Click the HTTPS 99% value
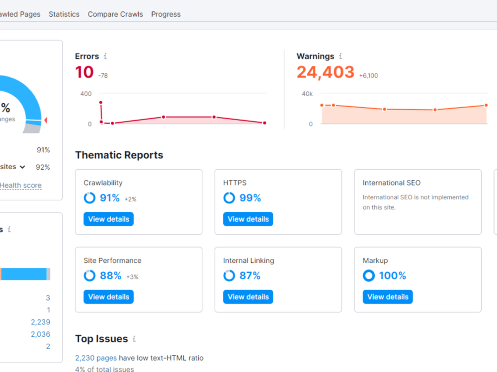 (x=250, y=198)
